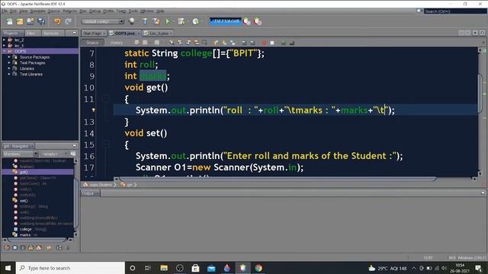Open the Window menu
Image resolution: width=488 pixels, height=274 pixels.
click(x=146, y=11)
